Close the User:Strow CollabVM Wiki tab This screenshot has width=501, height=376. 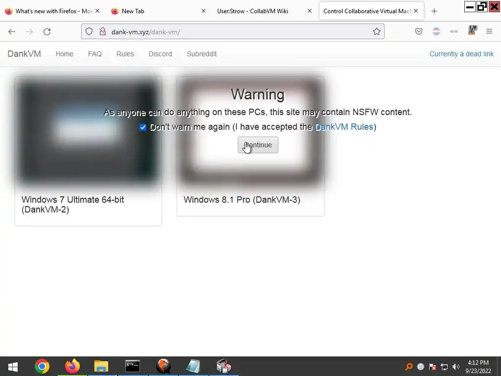click(x=309, y=11)
